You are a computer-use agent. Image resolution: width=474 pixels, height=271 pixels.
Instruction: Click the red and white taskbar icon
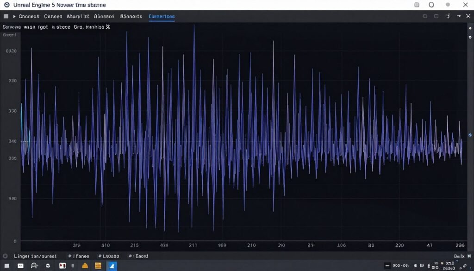[62, 266]
